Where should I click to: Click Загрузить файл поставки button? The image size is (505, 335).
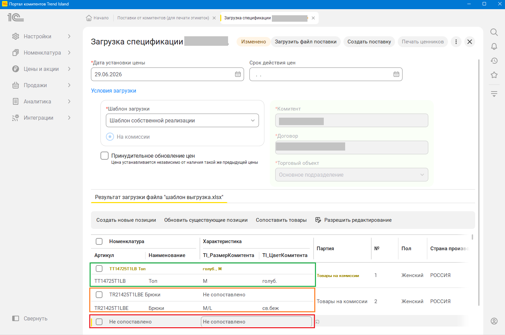(x=305, y=42)
